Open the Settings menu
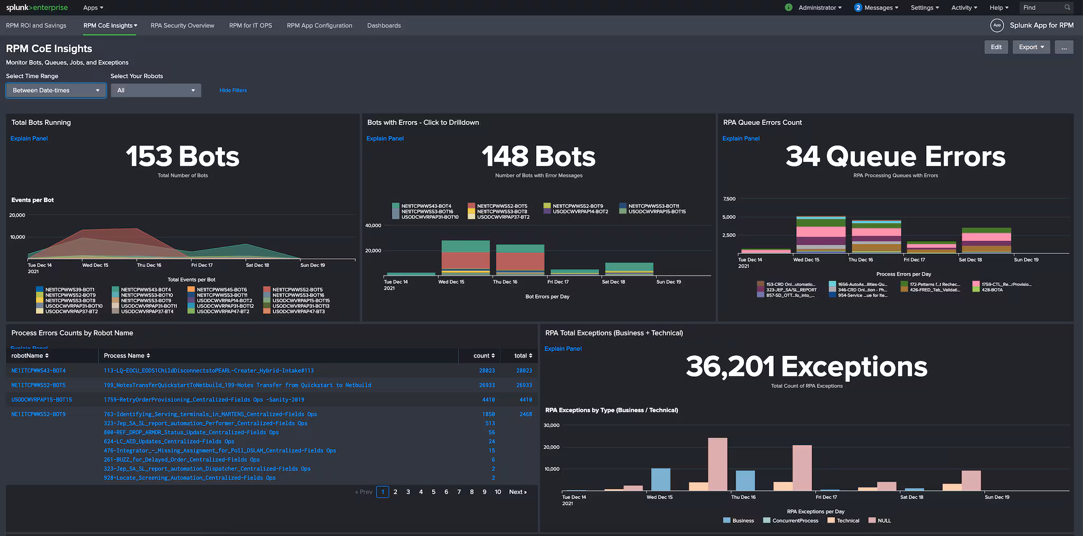 coord(924,7)
